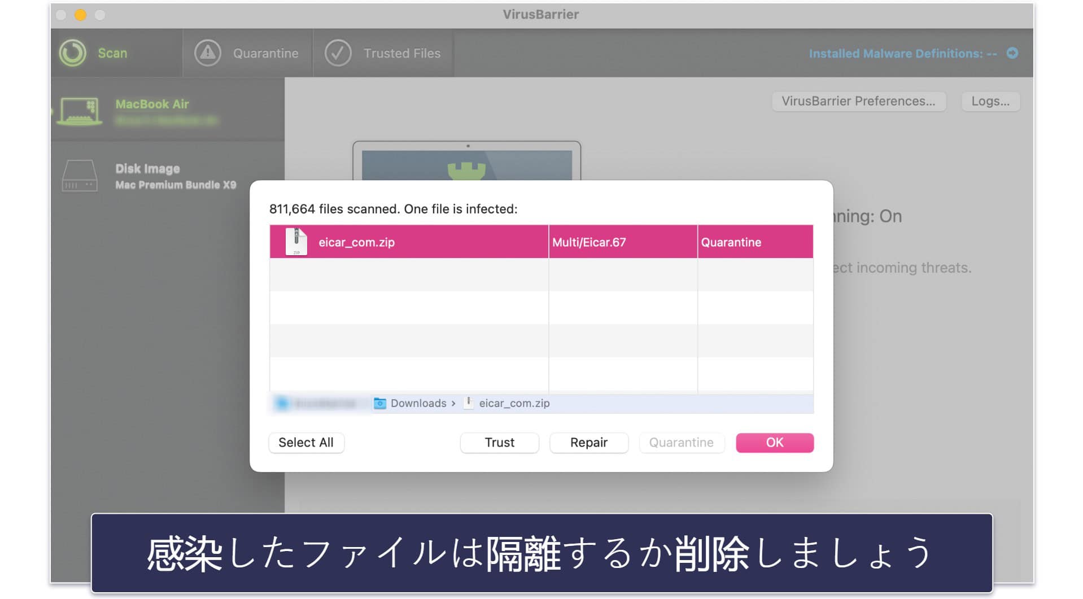Click the eicar_com.zip file icon in results
The width and height of the screenshot is (1083, 599).
(296, 242)
